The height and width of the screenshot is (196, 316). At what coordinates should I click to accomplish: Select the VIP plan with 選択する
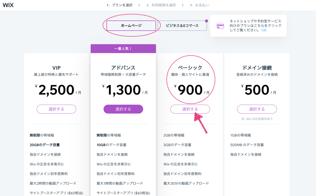[x=56, y=109]
